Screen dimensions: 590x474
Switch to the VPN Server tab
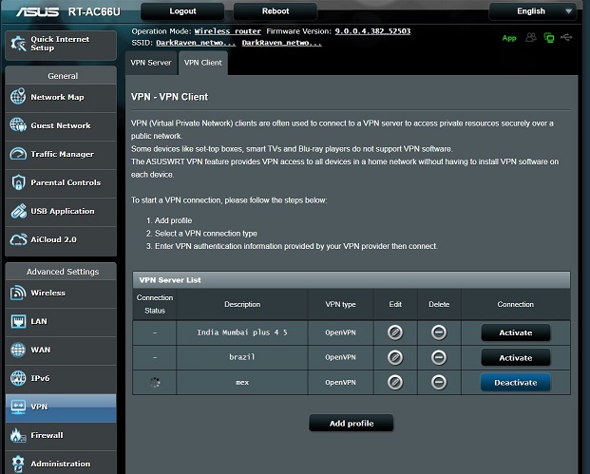pyautogui.click(x=151, y=63)
